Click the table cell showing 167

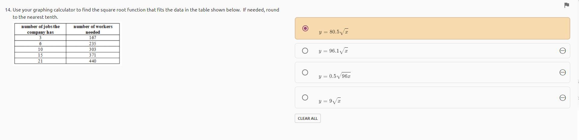click(93, 38)
